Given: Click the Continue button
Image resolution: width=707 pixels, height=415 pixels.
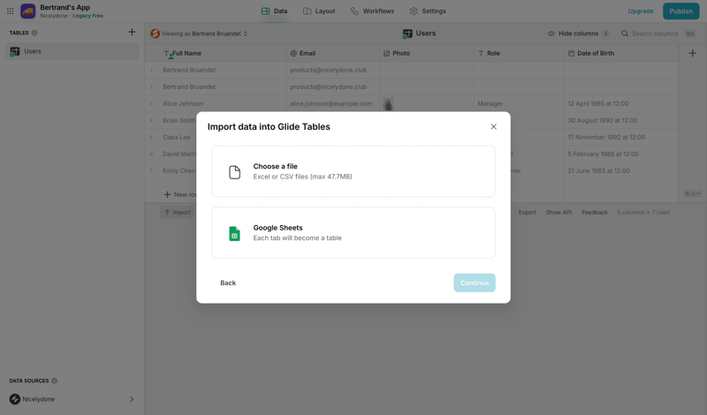Looking at the screenshot, I should pyautogui.click(x=475, y=283).
